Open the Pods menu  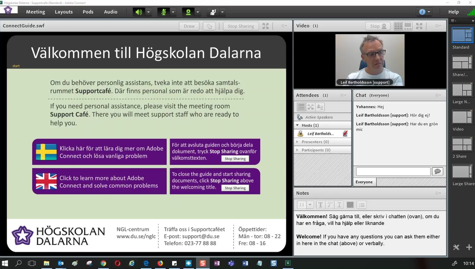pos(88,12)
